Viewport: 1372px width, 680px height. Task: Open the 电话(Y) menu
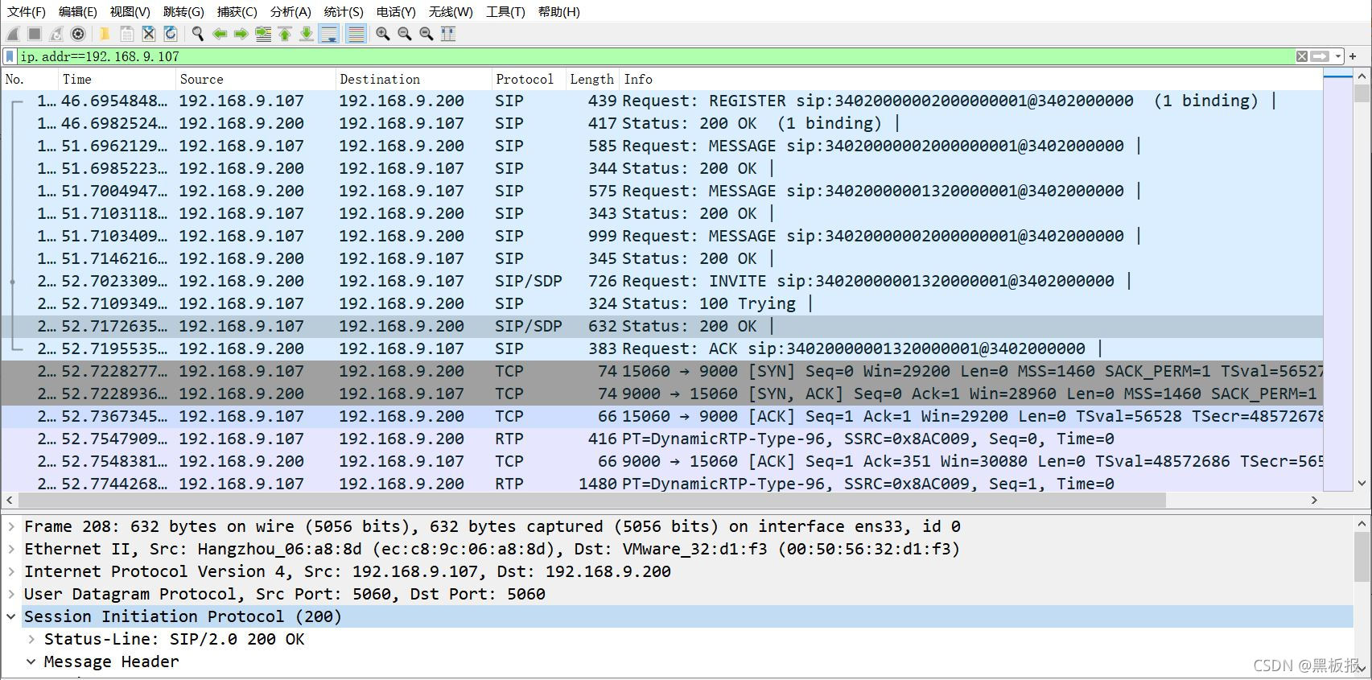click(396, 11)
